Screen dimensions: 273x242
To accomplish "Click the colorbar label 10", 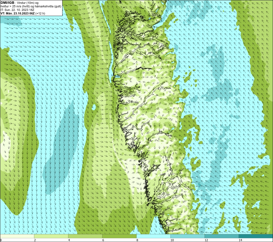I will pyautogui.click(x=172, y=240).
